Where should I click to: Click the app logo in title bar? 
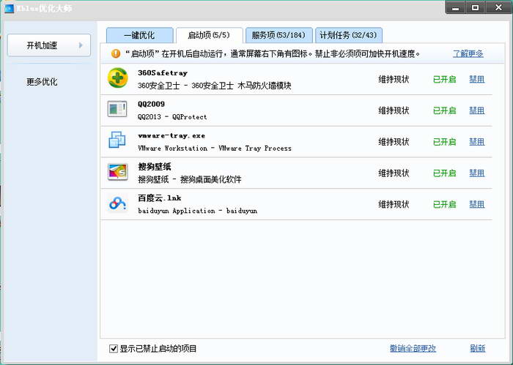[9, 8]
